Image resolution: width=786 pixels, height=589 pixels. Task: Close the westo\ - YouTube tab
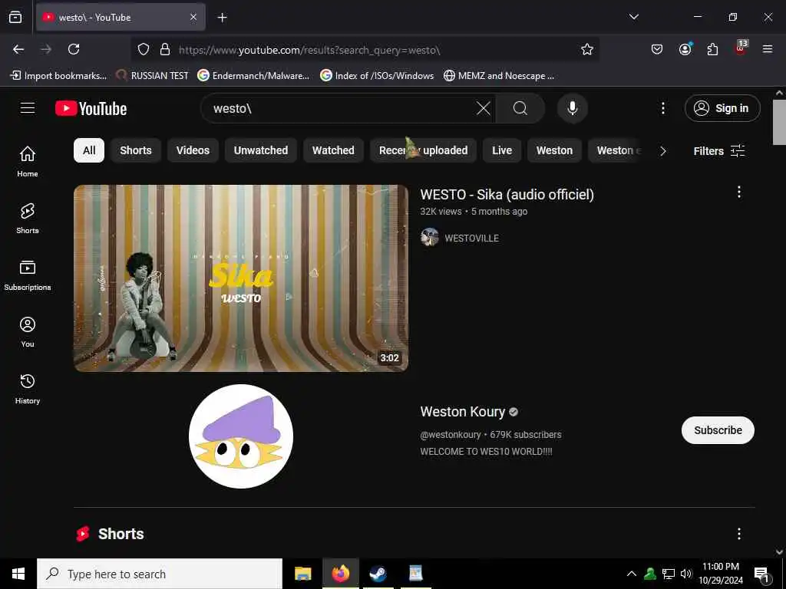(x=193, y=18)
